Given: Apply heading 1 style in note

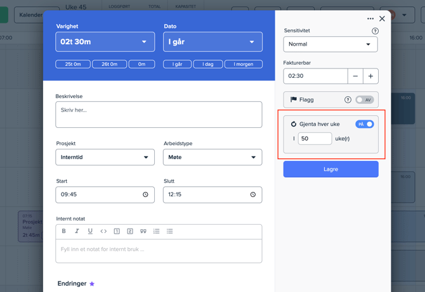Looking at the screenshot, I should [x=117, y=231].
